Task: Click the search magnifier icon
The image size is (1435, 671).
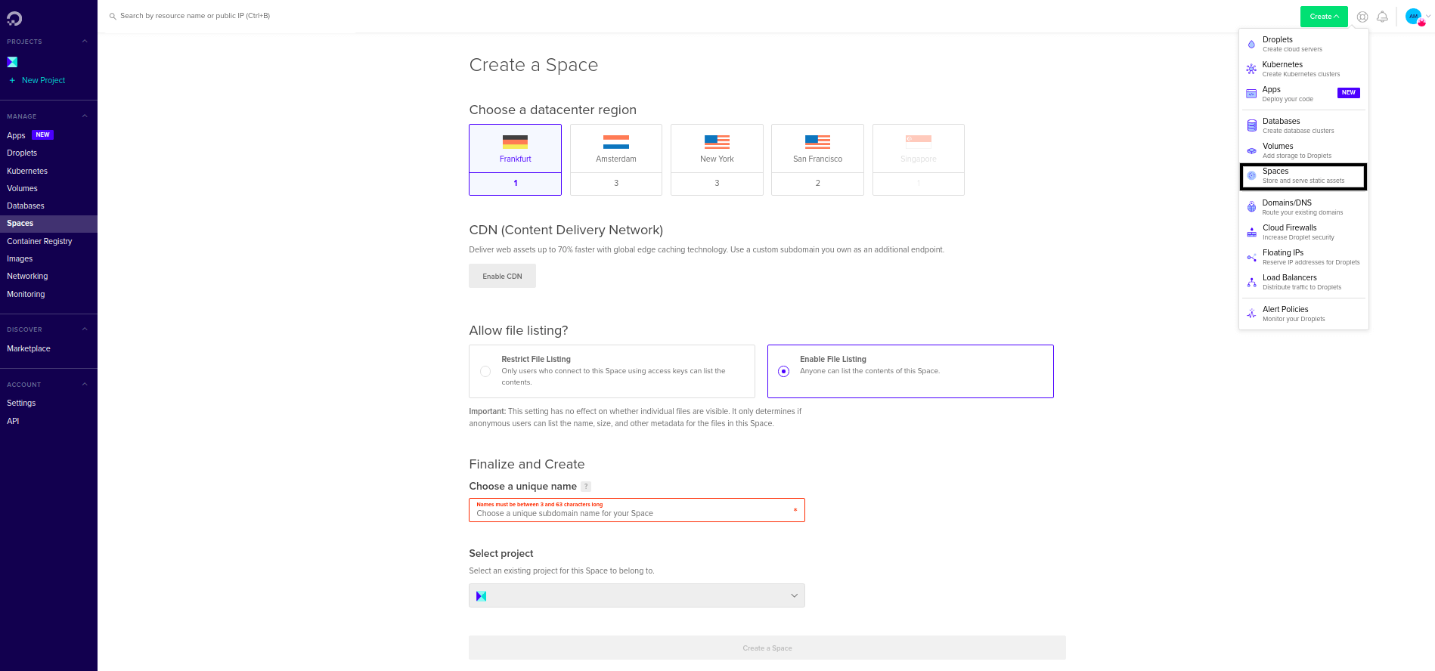Action: click(113, 16)
